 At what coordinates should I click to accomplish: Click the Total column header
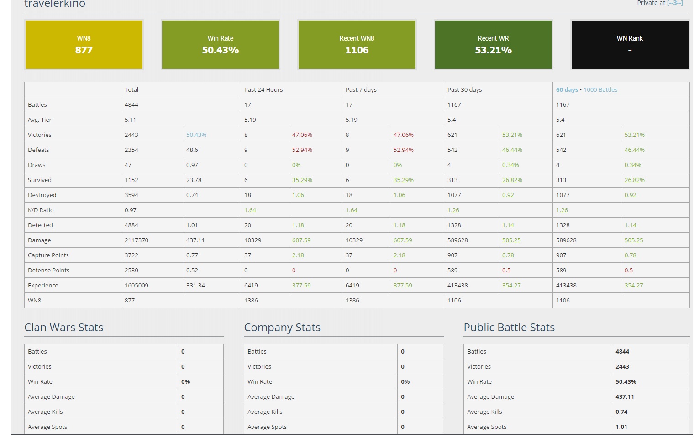pyautogui.click(x=131, y=90)
